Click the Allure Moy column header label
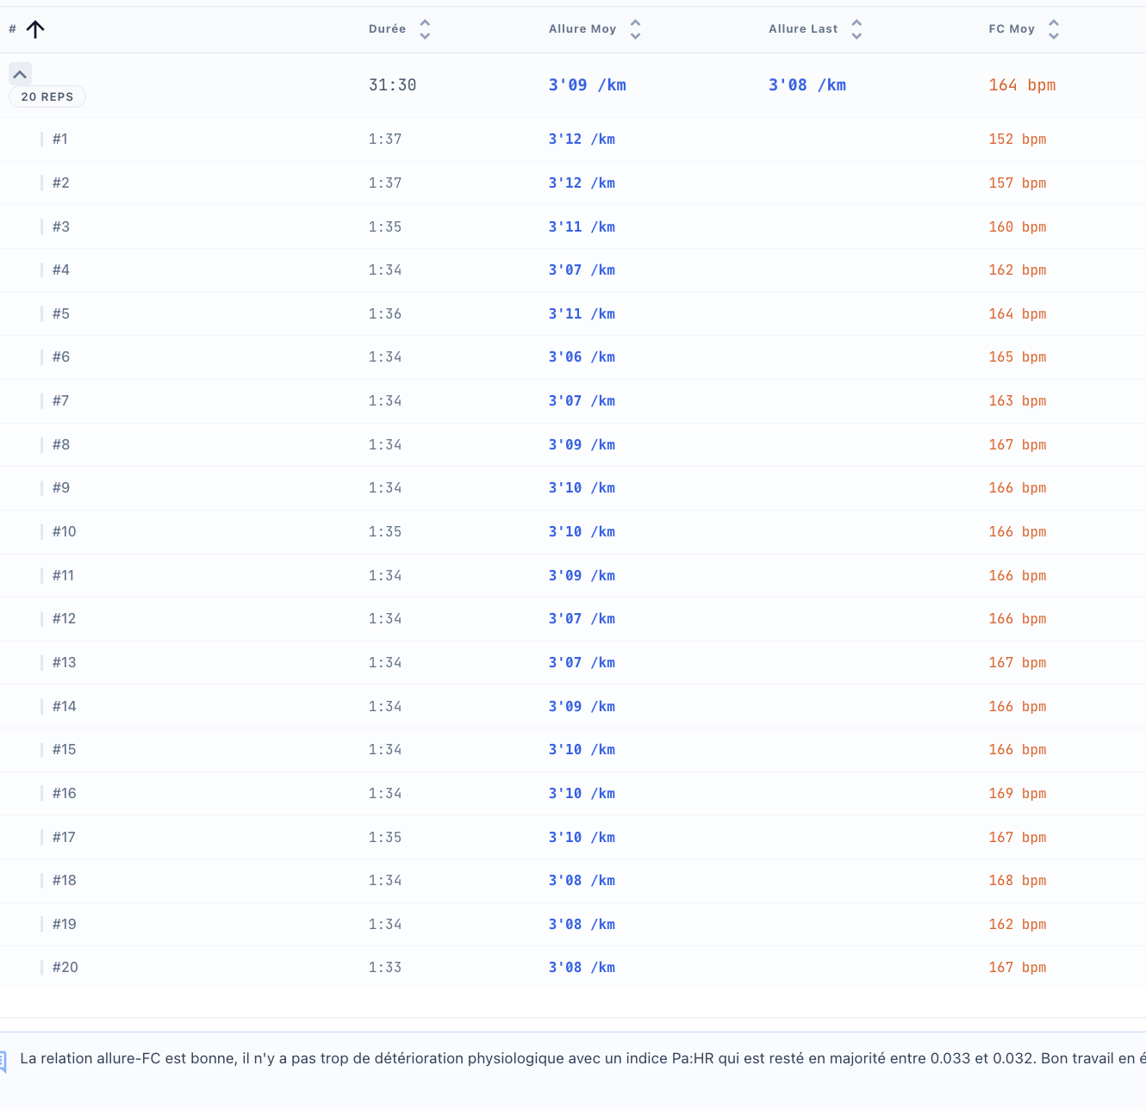The height and width of the screenshot is (1109, 1146). (x=582, y=29)
